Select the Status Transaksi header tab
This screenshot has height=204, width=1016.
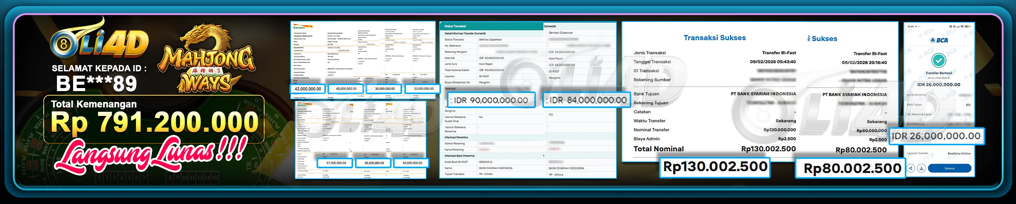455,26
